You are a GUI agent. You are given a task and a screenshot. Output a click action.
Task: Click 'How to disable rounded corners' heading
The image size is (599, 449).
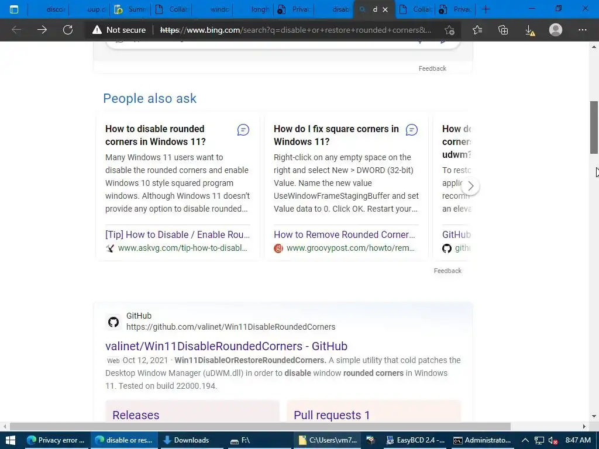(156, 135)
